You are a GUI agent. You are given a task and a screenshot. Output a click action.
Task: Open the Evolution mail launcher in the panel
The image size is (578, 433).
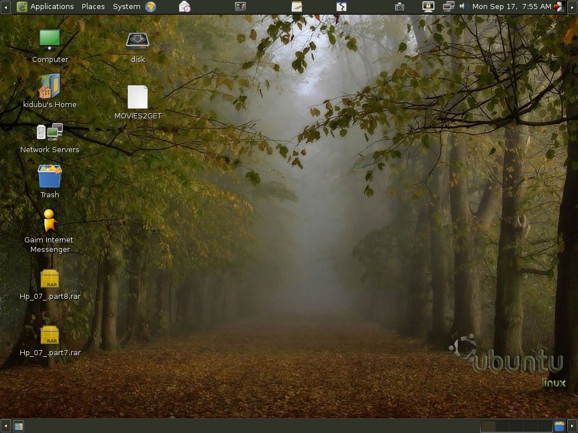point(185,7)
